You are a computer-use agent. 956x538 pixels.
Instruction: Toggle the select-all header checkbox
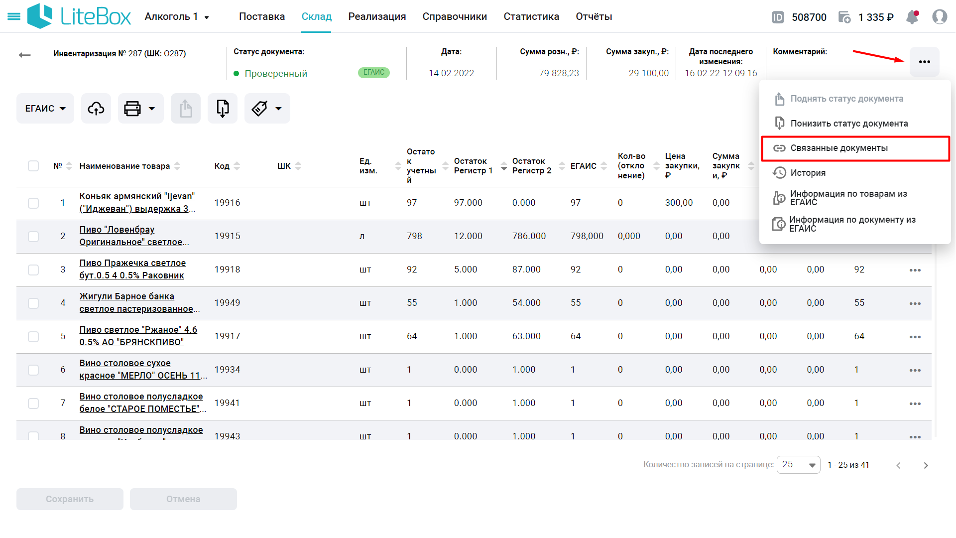tap(33, 166)
